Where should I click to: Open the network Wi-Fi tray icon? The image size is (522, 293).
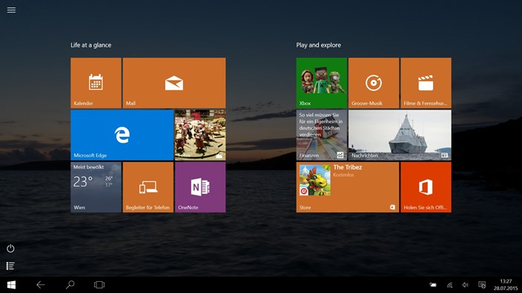point(449,285)
